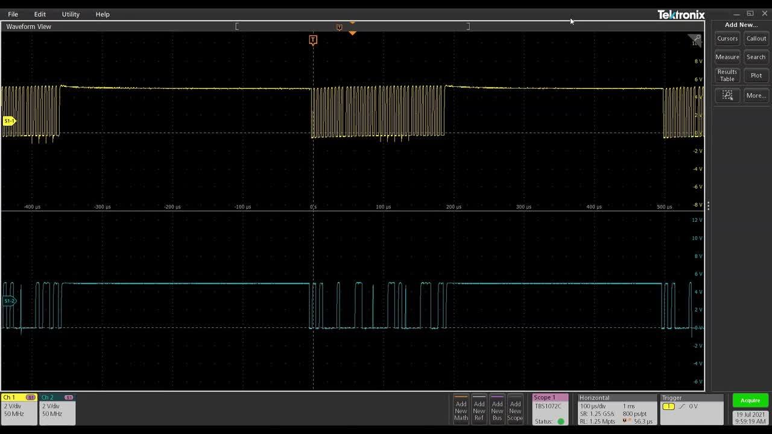Open the Utility menu
Screen dimensions: 772x434
point(71,14)
